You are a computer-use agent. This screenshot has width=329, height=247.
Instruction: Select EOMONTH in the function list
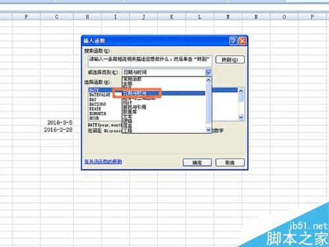tap(97, 114)
